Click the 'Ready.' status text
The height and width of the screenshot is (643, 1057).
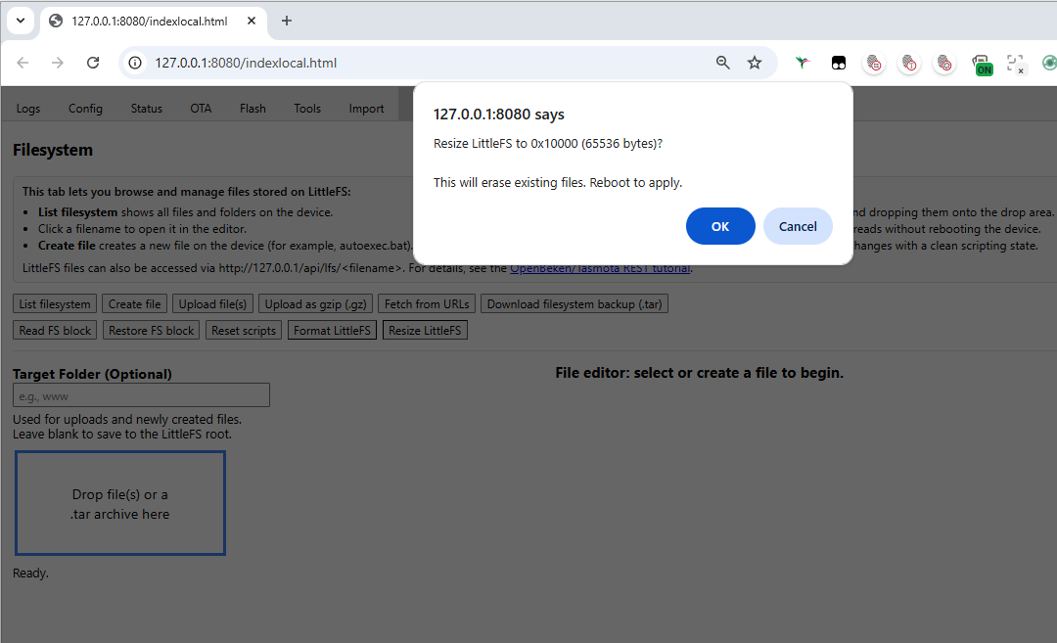pyautogui.click(x=31, y=574)
